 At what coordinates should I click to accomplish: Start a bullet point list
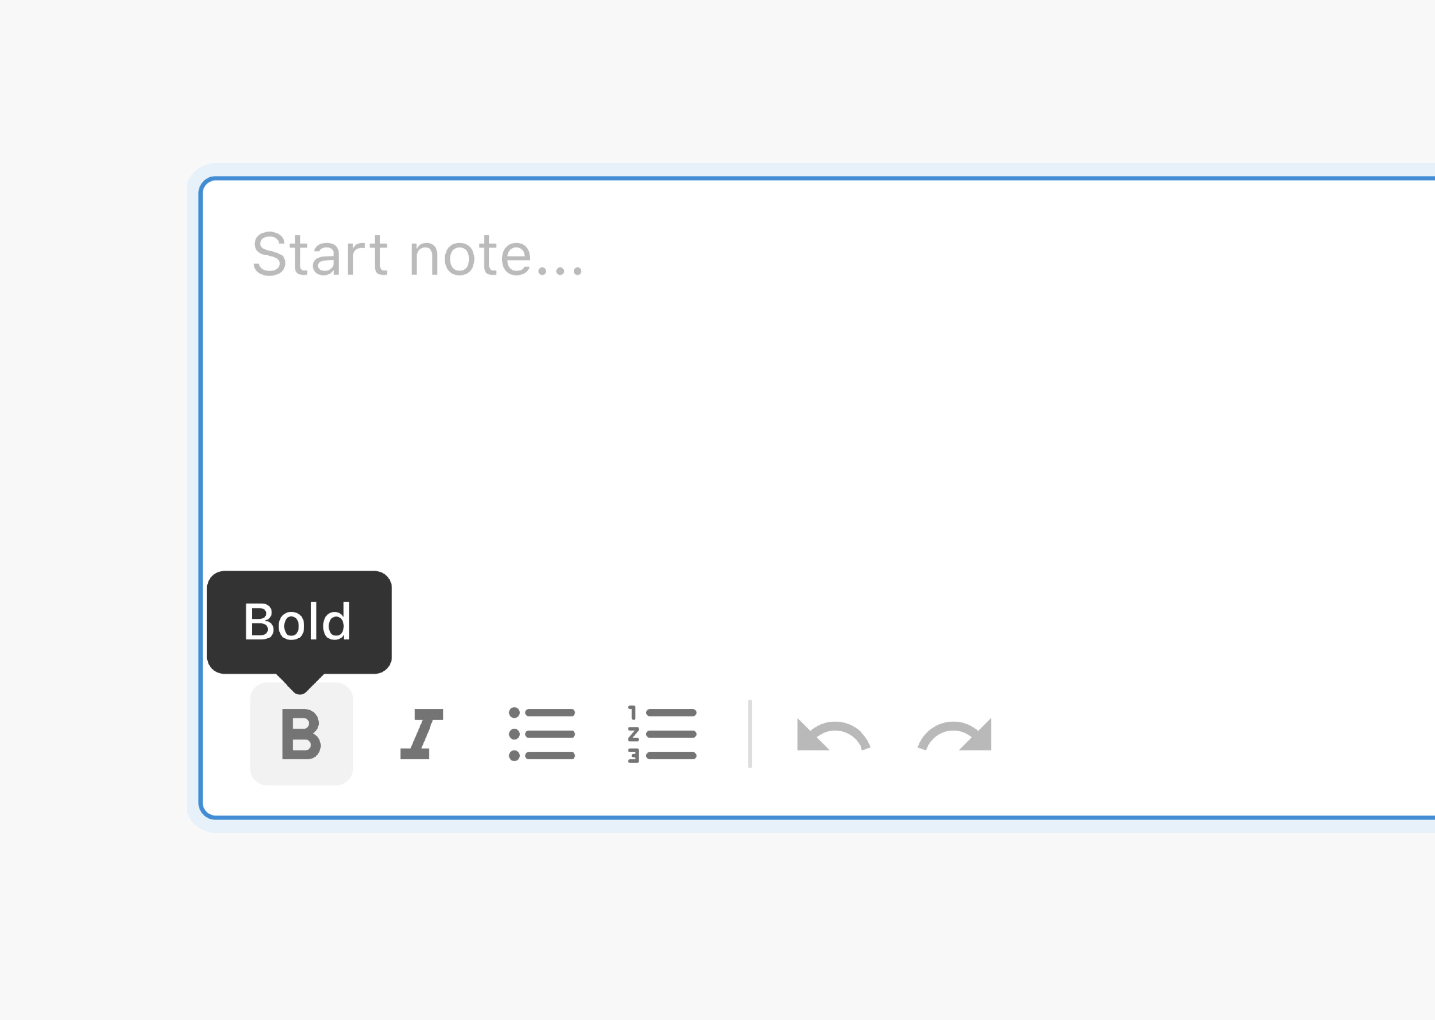(542, 734)
